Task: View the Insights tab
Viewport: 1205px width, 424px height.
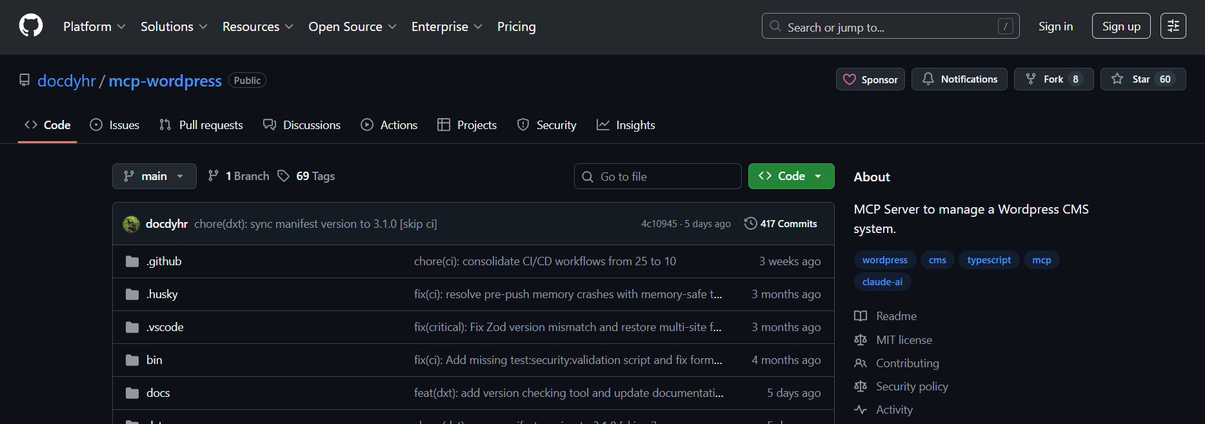Action: click(626, 125)
